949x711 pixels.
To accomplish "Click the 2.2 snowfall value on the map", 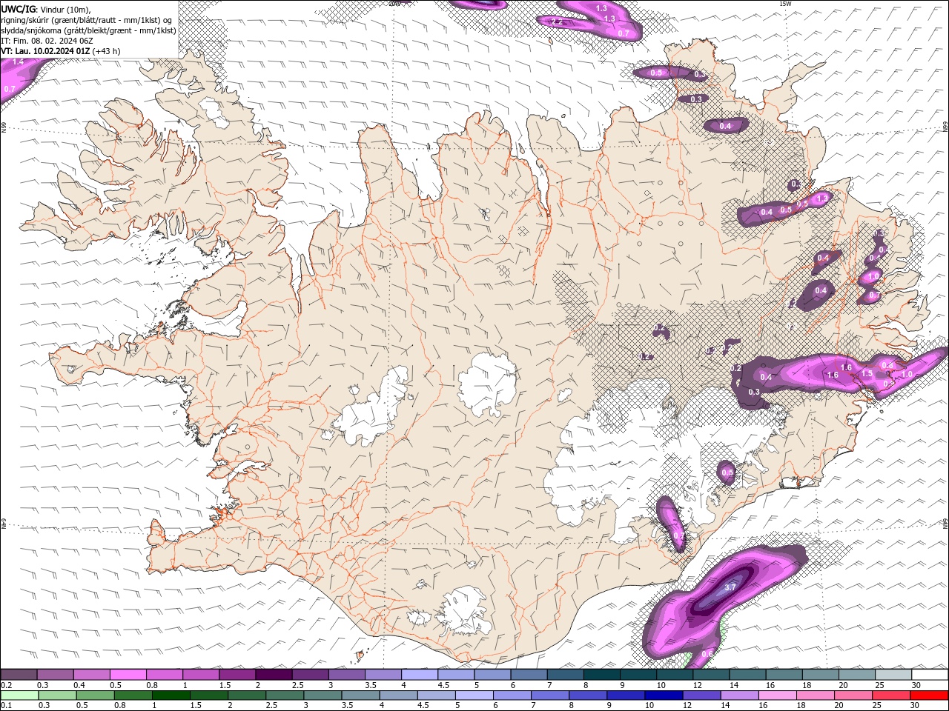I will pos(558,22).
